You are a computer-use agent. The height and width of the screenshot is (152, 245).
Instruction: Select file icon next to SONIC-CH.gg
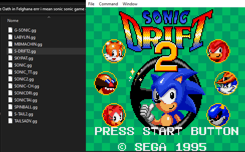(x=10, y=86)
